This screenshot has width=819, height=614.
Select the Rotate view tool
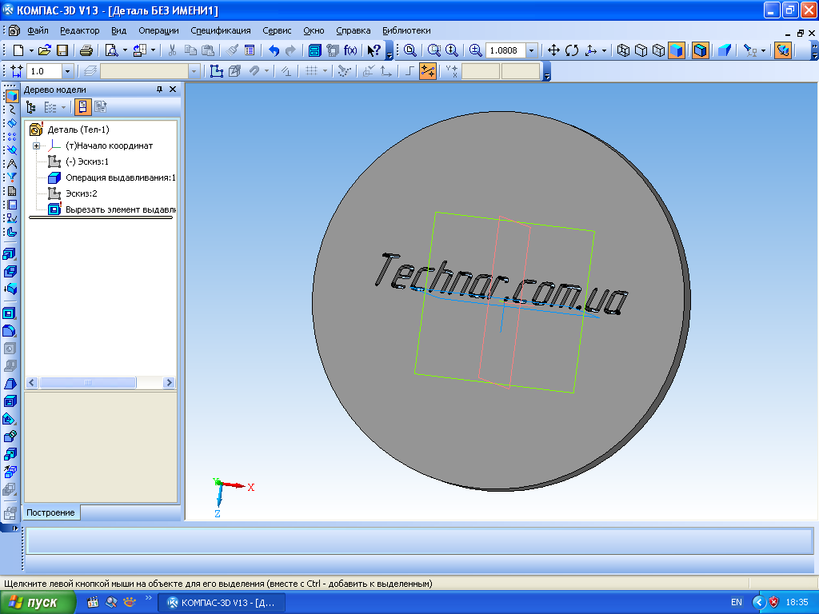(572, 50)
